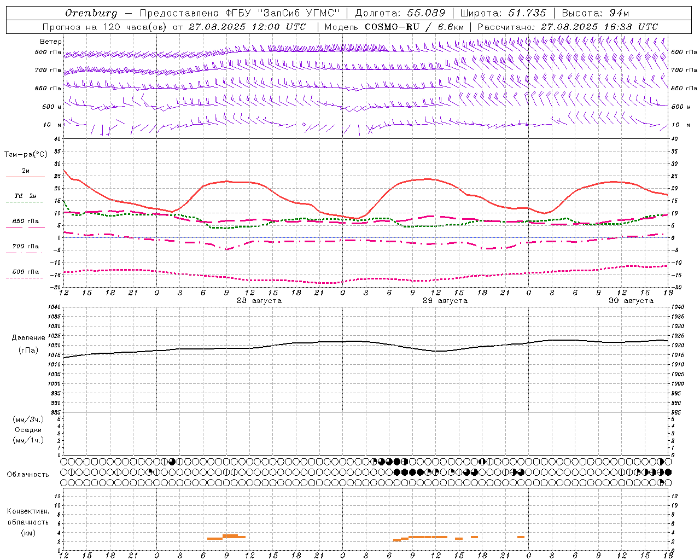
Task: Click the calm-wind circle symbol in wind panel
Action: tap(304, 125)
